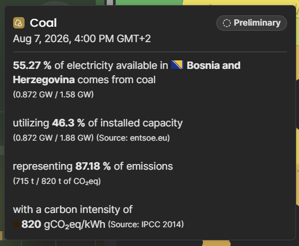Click the 55.27 % electricity share value
299x246 pixels.
click(x=32, y=65)
